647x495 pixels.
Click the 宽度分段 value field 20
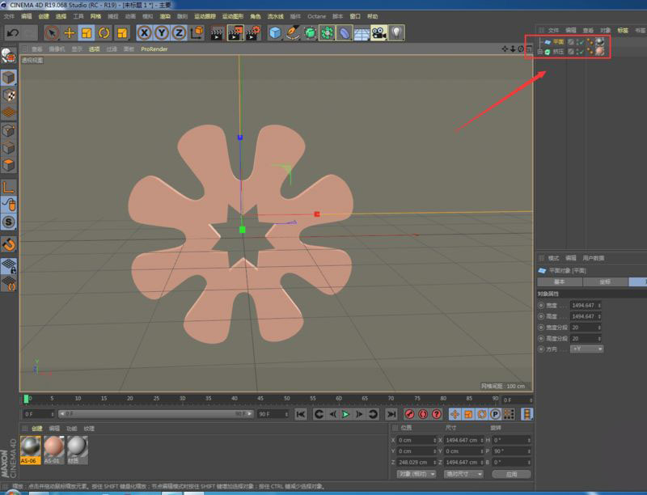585,327
